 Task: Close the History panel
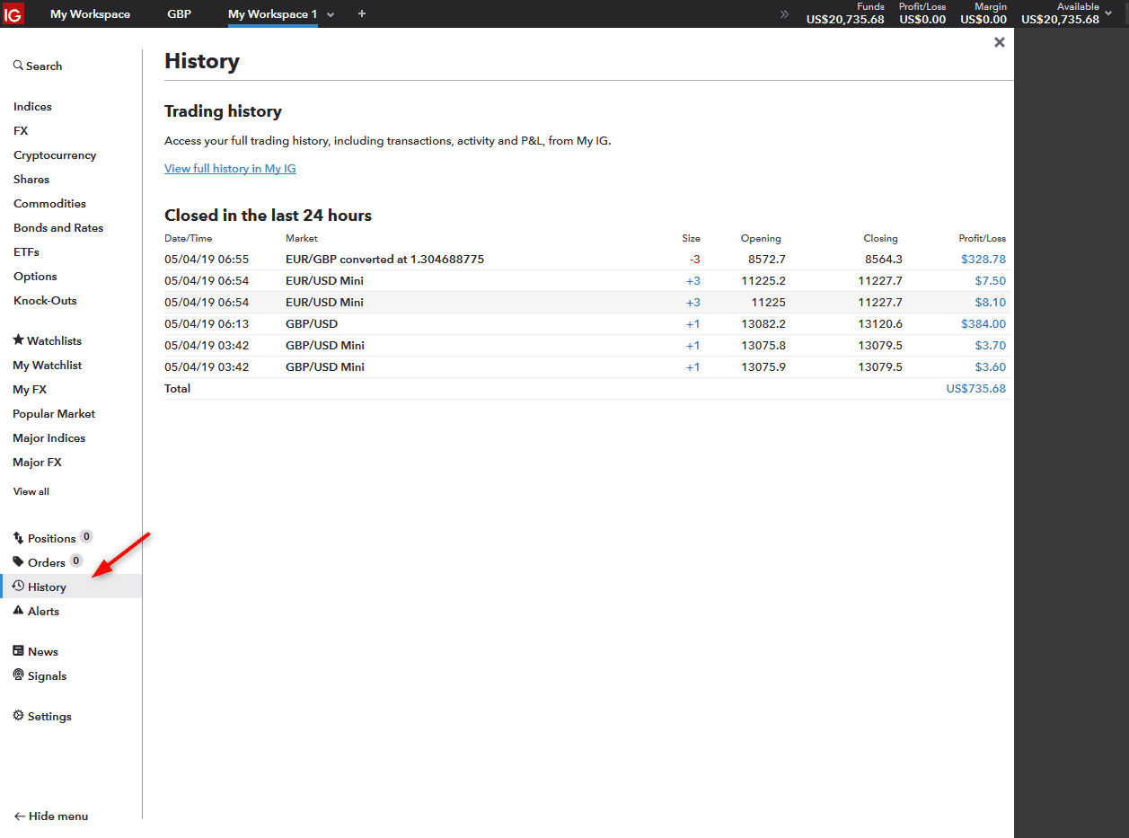coord(999,42)
